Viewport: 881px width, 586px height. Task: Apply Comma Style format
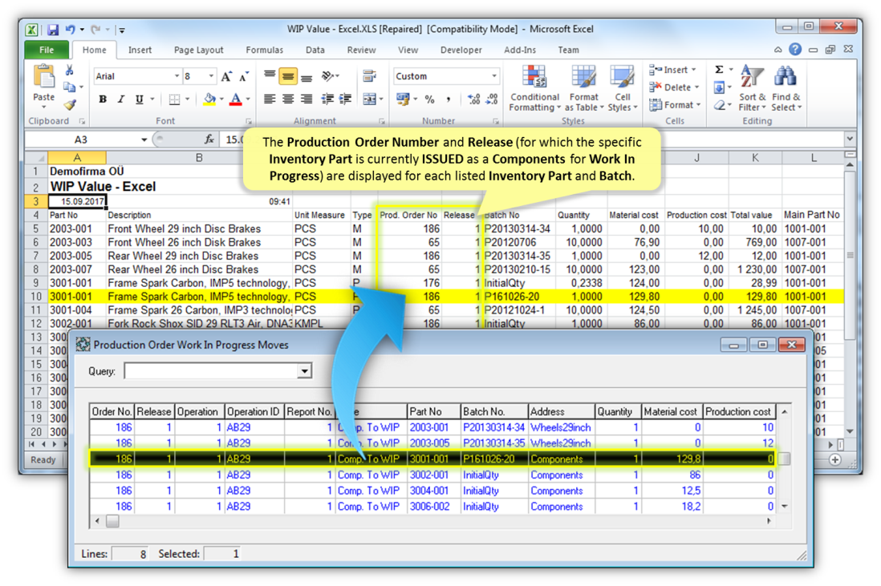pyautogui.click(x=449, y=100)
